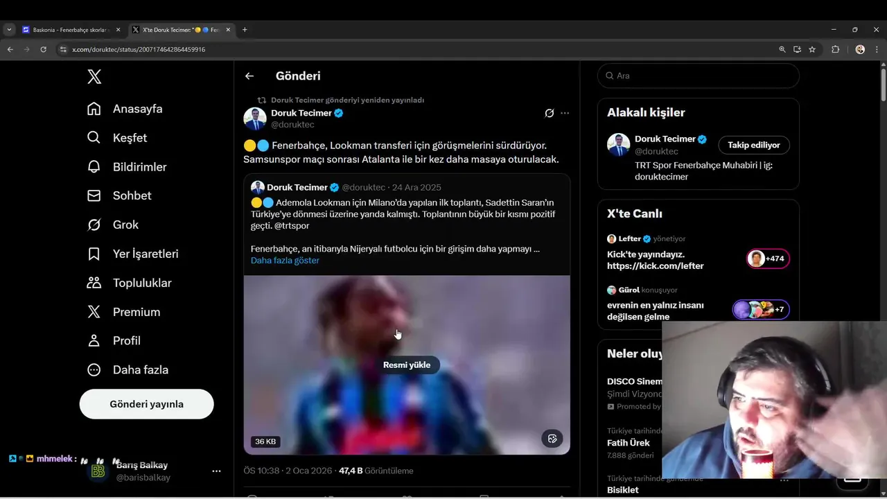
Task: Click the zoom magnifier icon in the address bar
Action: (x=782, y=49)
